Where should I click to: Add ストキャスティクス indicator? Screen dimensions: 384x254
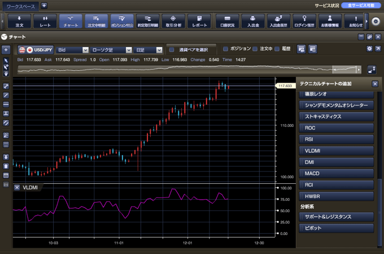(x=337, y=117)
